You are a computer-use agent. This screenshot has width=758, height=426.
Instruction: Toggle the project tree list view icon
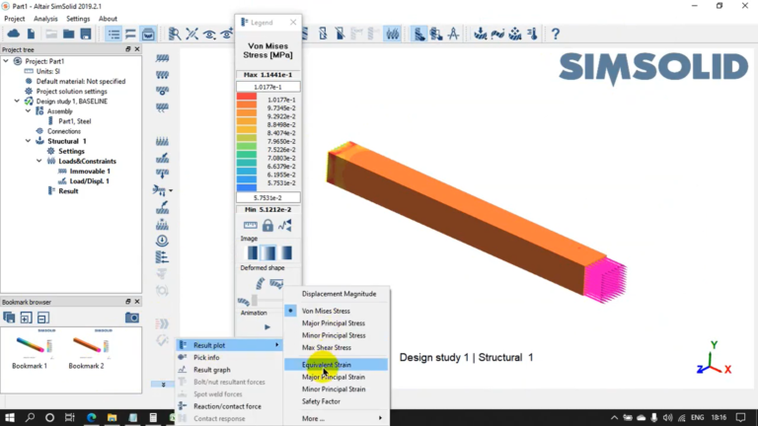click(114, 34)
